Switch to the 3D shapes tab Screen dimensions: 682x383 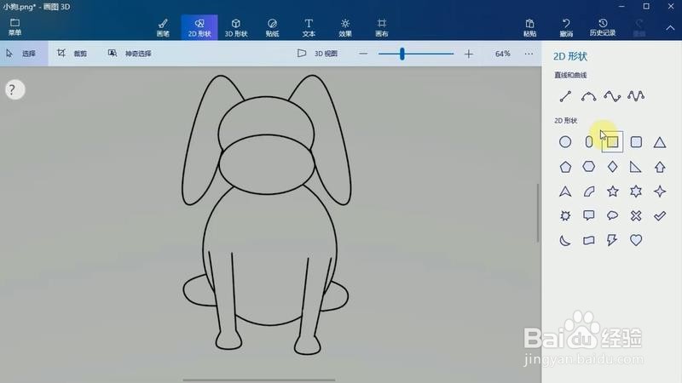tap(236, 27)
